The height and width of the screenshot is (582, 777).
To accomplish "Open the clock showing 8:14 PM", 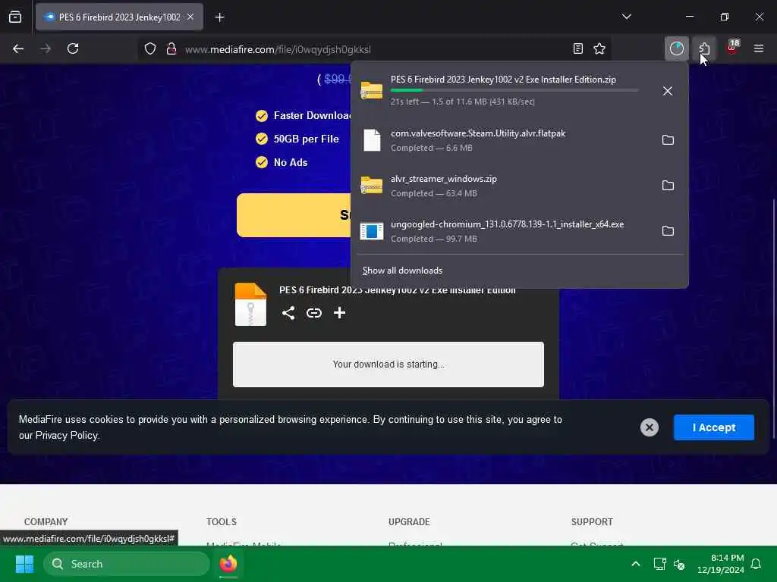I will pos(721,564).
